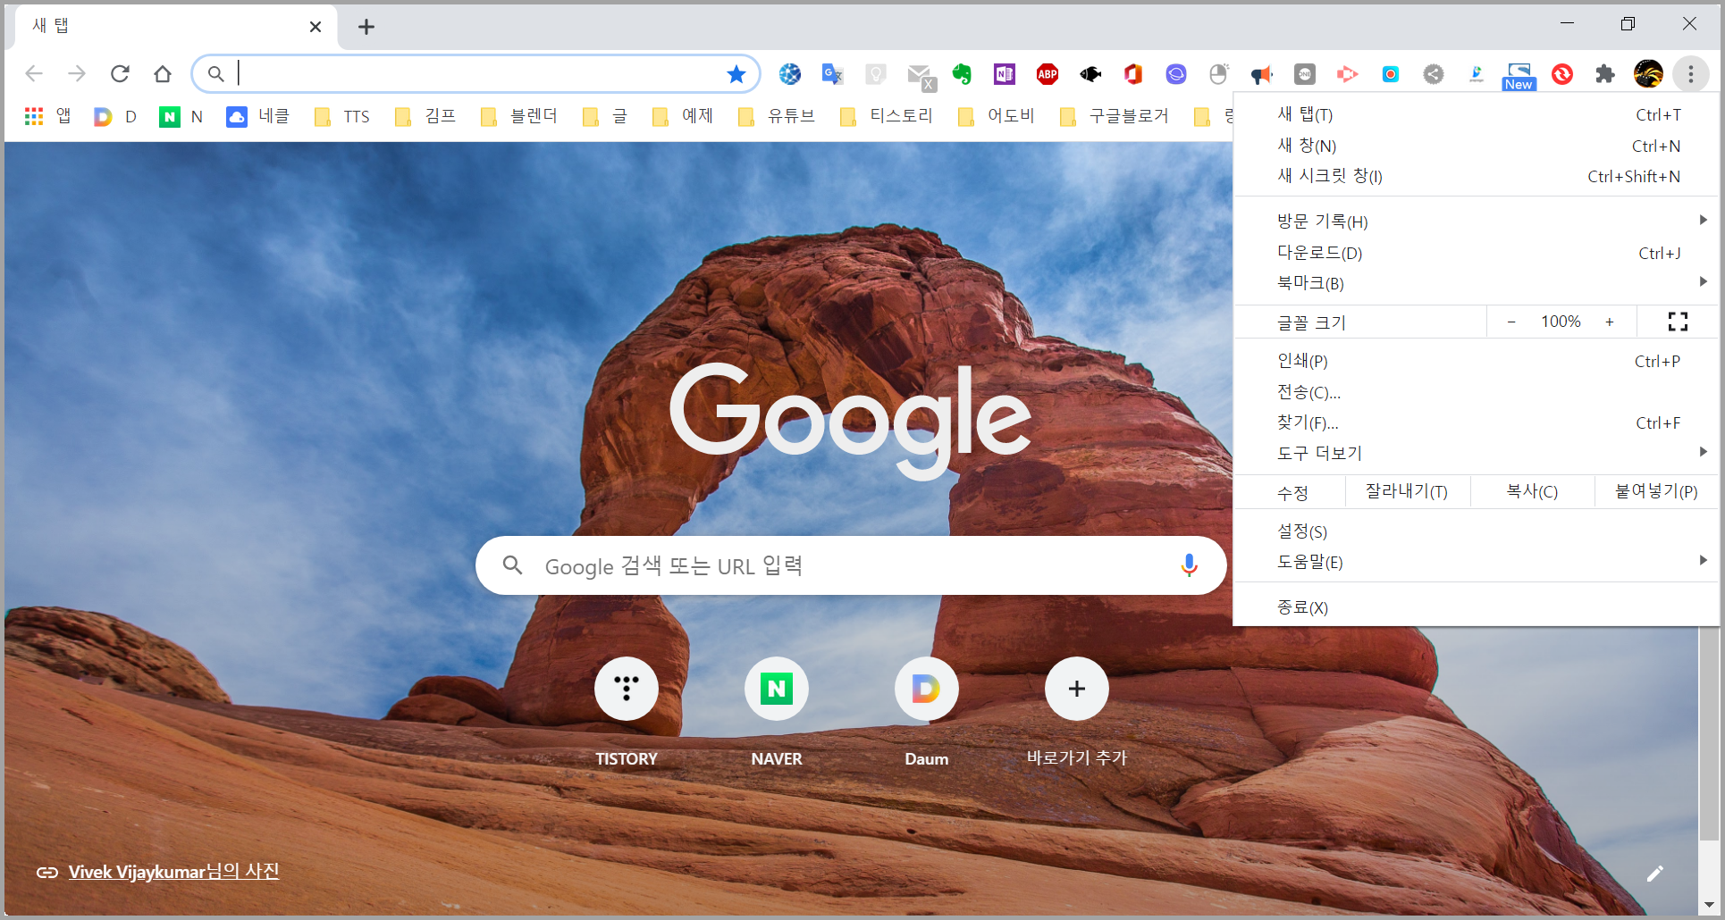Screen dimensions: 1725x920
Task: Open NAVER shortcut tile
Action: click(777, 712)
